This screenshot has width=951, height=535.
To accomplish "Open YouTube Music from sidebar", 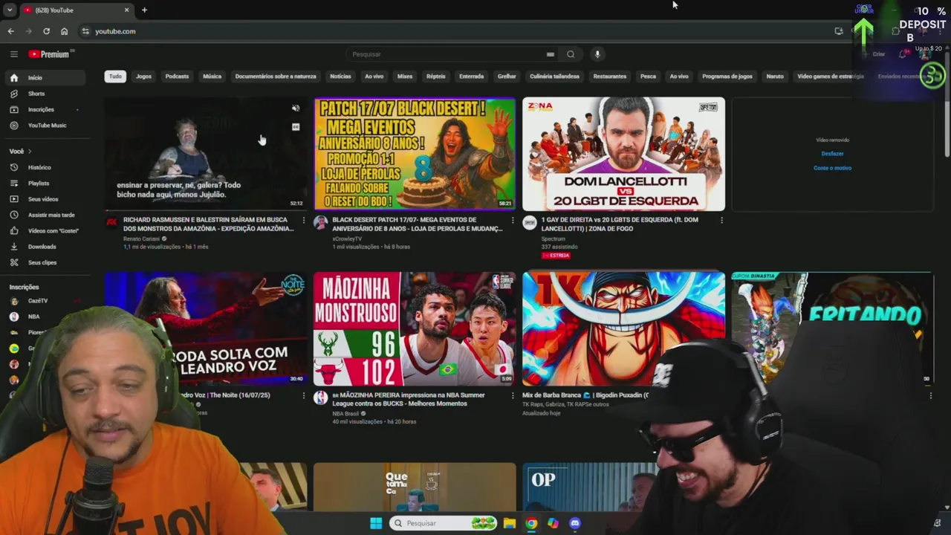I will click(47, 125).
